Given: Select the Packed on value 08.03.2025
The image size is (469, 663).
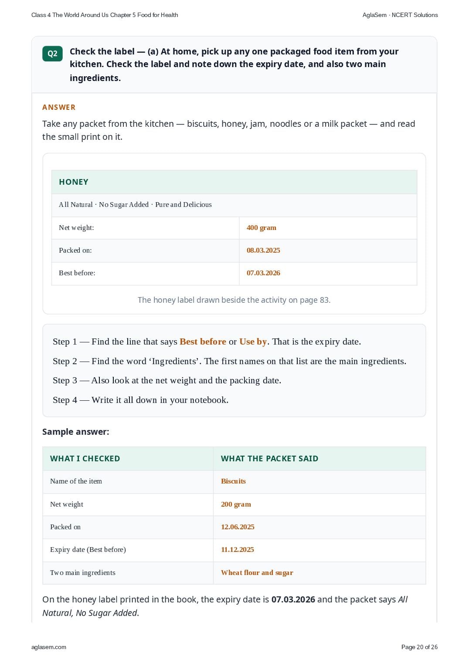Looking at the screenshot, I should [x=263, y=250].
